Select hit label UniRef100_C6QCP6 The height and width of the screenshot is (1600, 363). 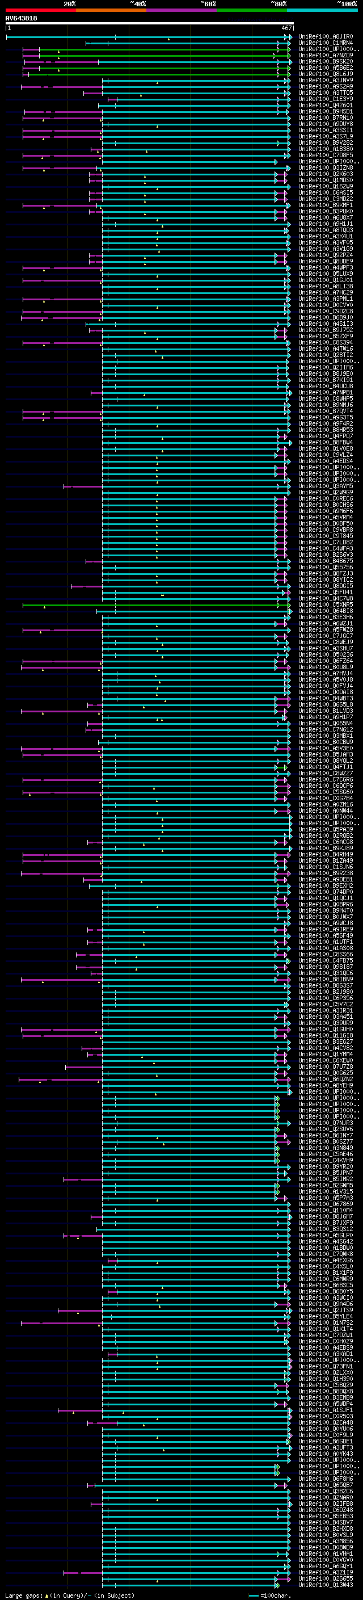point(326,786)
